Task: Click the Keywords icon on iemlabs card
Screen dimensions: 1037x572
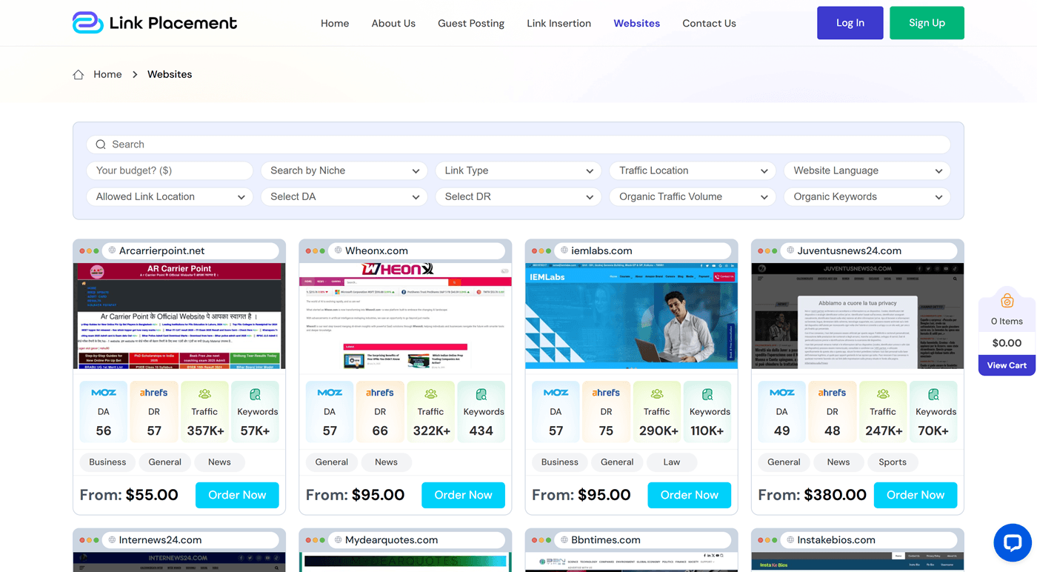Action: (707, 394)
